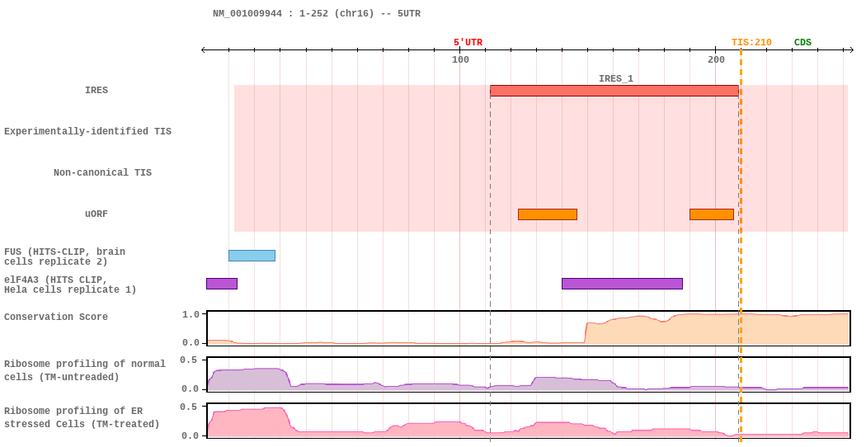Click the uORF track label
Viewport: 866px width, 447px height.
point(96,214)
